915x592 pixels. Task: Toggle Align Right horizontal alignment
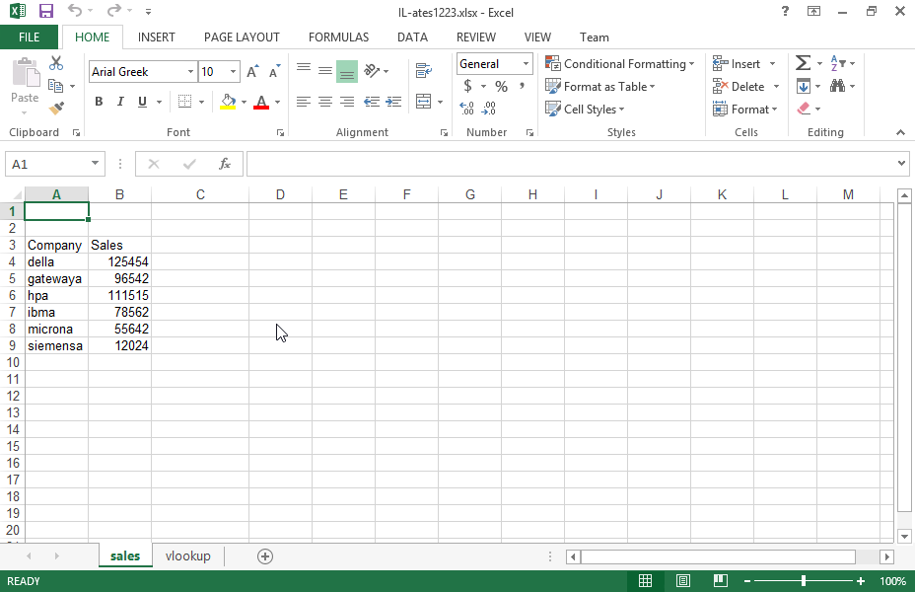click(x=347, y=102)
